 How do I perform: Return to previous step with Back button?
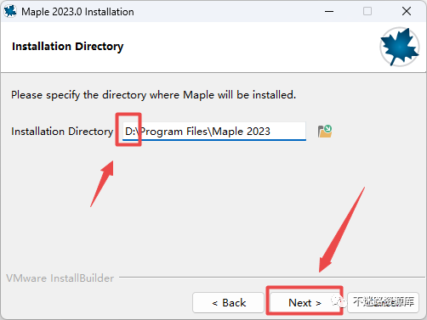(x=229, y=303)
